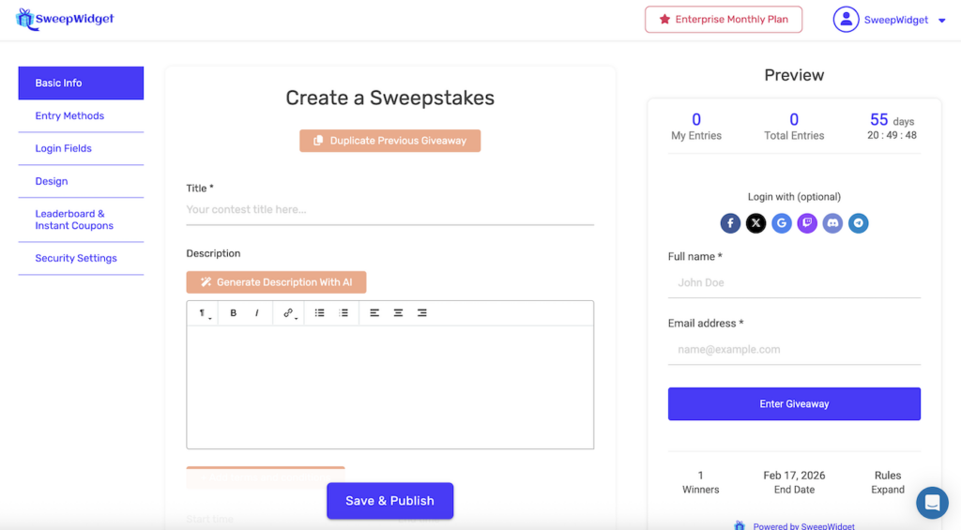
Task: Center-align the description text
Action: [398, 313]
